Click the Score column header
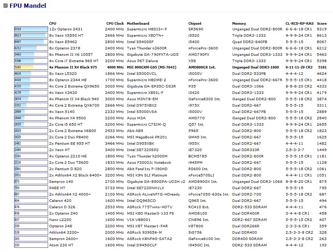The width and height of the screenshot is (333, 252). click(322, 24)
